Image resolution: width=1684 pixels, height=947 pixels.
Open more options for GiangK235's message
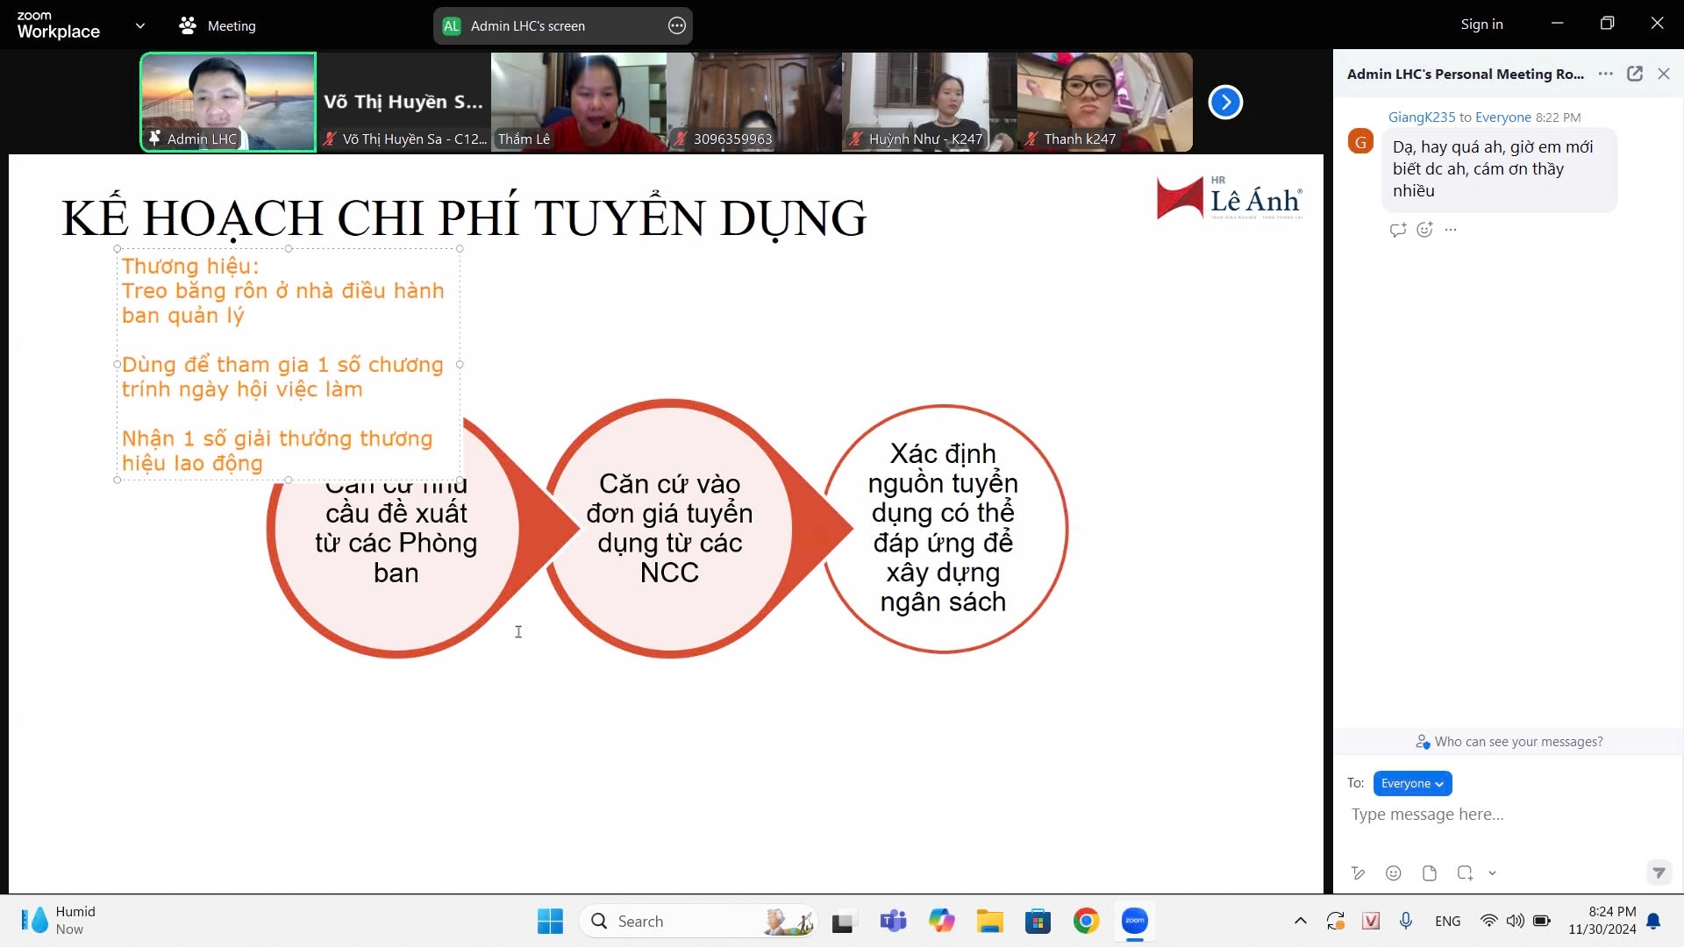tap(1452, 230)
